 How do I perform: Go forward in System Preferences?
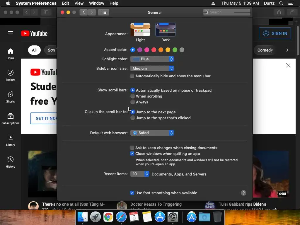[92, 12]
